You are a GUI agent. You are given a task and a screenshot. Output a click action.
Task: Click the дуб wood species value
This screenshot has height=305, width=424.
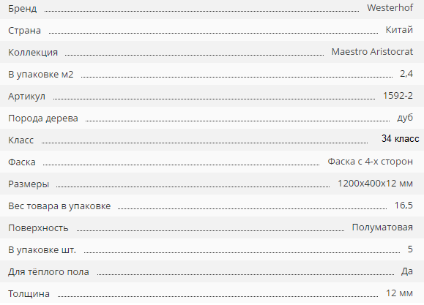[405, 118]
